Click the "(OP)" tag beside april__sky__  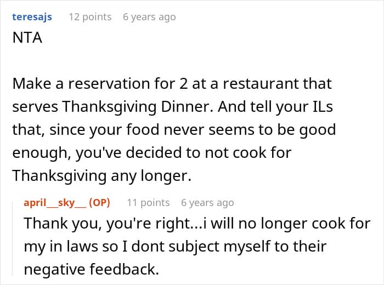point(99,203)
